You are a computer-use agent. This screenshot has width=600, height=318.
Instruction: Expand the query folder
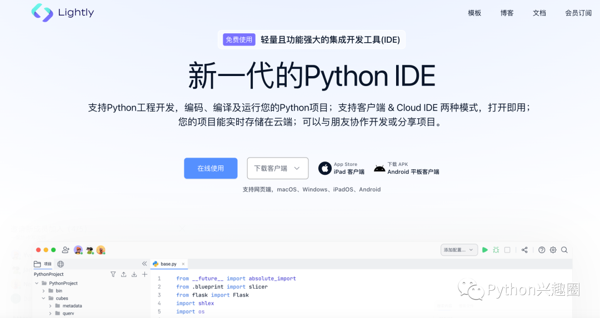click(50, 314)
